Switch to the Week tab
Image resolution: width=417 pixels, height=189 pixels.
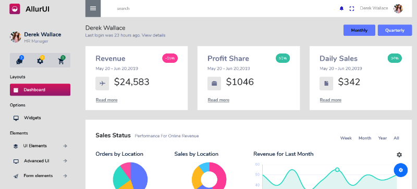[346, 138]
